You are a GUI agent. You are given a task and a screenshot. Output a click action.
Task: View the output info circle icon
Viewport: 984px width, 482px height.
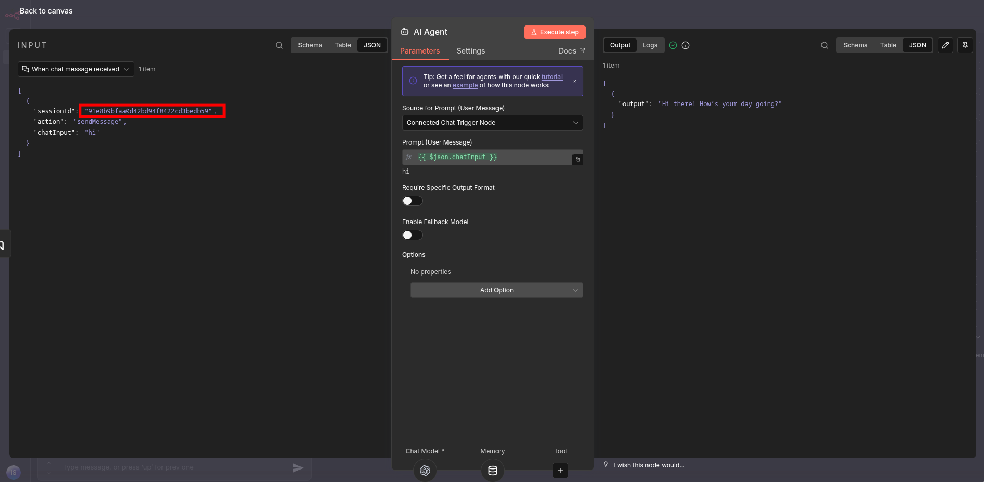tap(686, 45)
